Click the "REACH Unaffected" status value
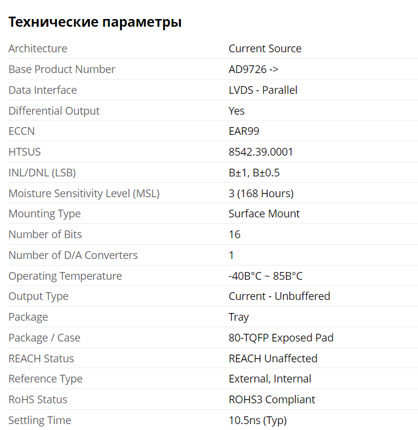418x430 pixels. 273,359
